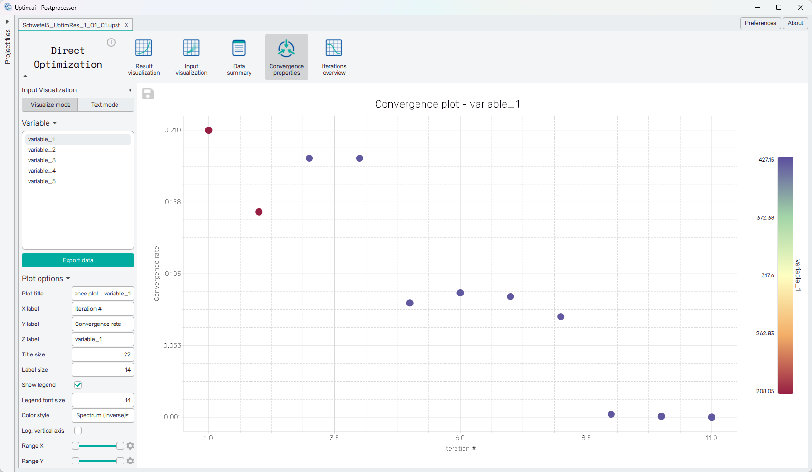
Task: Enable Log. vertical axis checkbox
Action: [x=78, y=431]
